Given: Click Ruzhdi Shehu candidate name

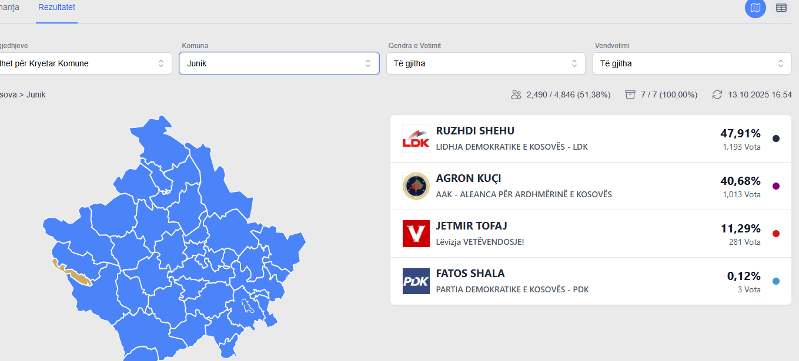Looking at the screenshot, I should [x=475, y=131].
